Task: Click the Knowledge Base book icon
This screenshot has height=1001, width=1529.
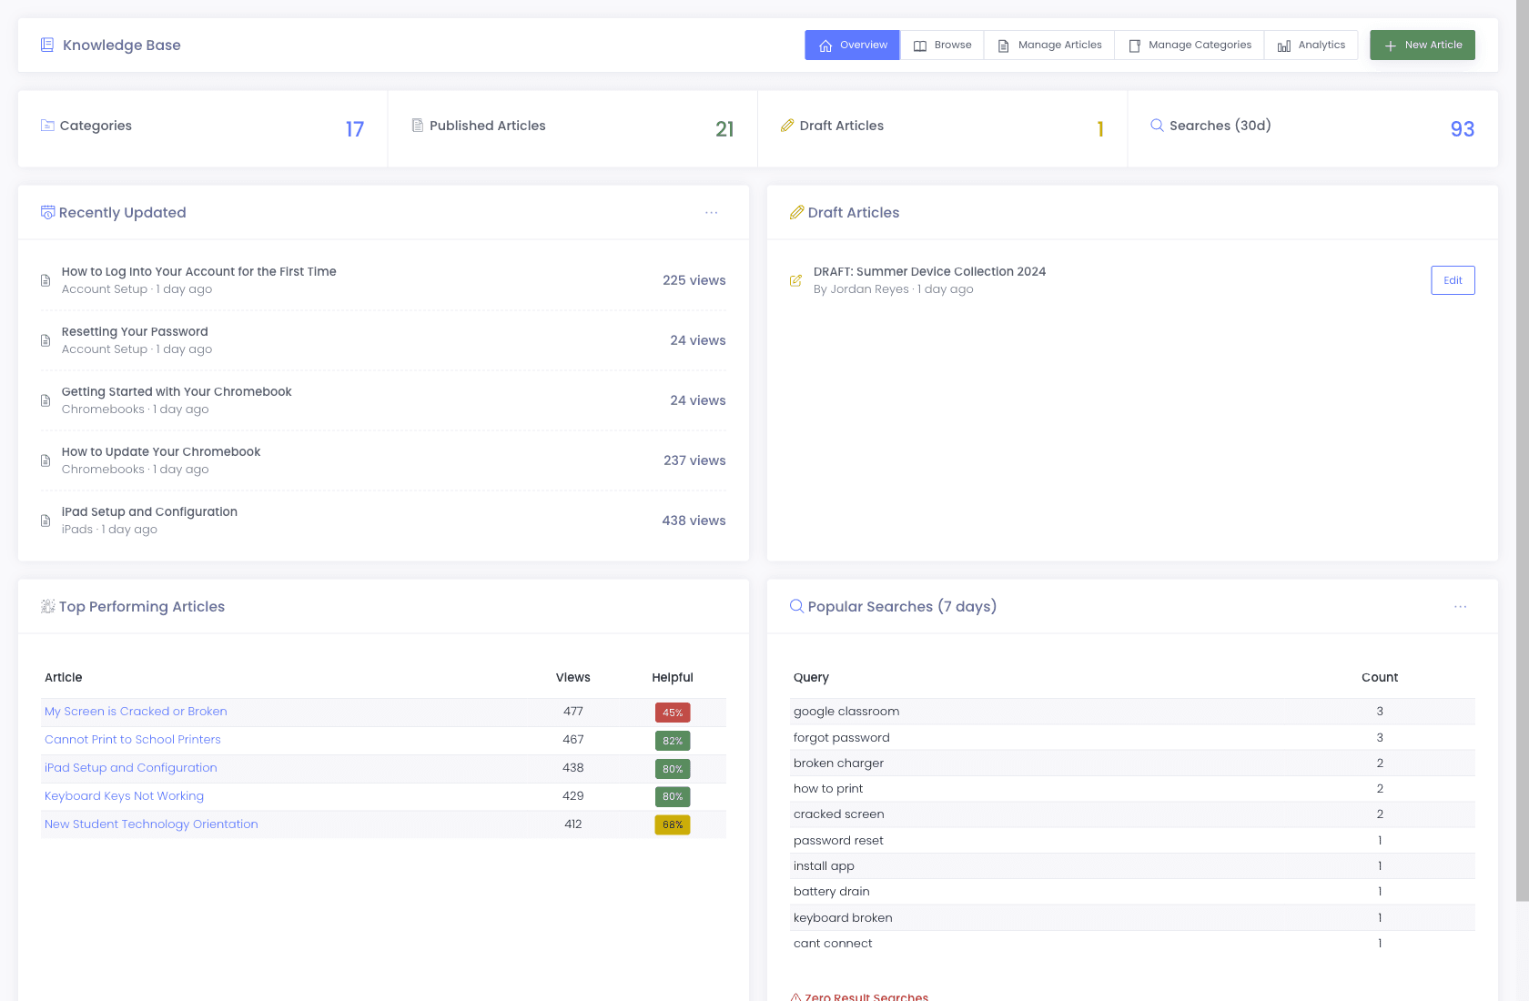Action: (47, 45)
